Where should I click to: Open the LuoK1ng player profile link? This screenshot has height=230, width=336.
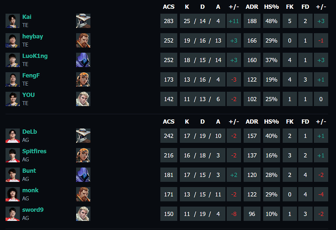[x=35, y=56]
